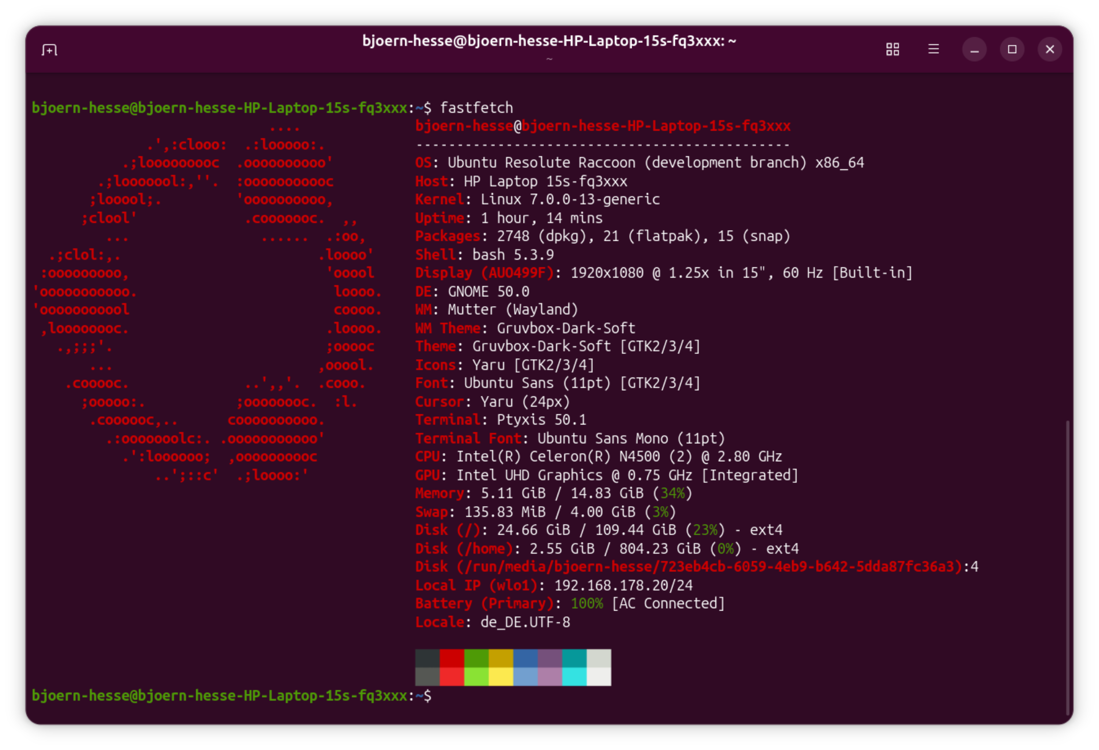Close the terminal window
This screenshot has width=1099, height=750.
tap(1050, 49)
